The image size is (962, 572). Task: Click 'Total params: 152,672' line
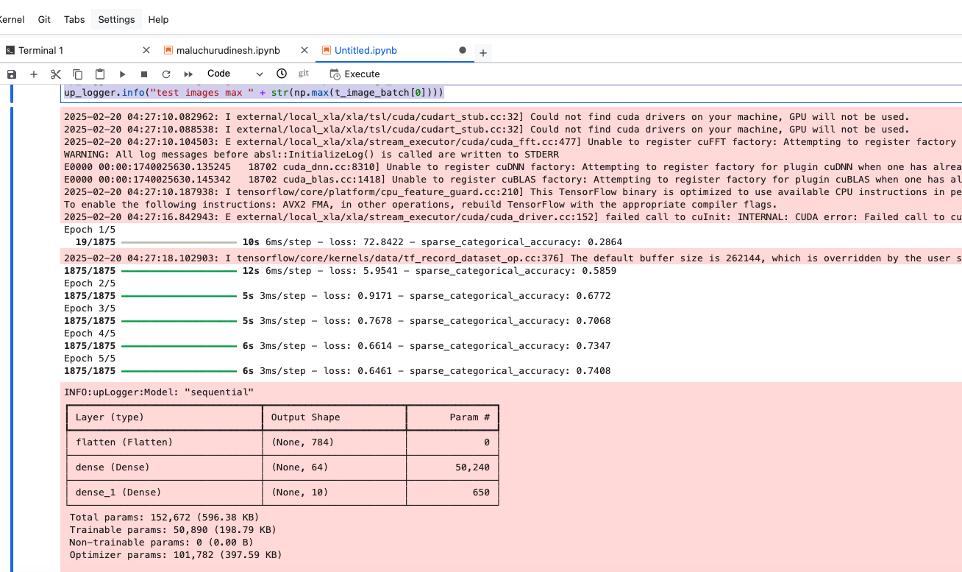pos(165,517)
